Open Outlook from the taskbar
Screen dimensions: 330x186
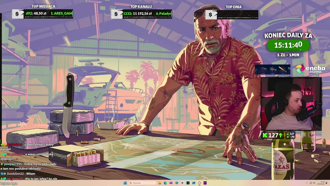pos(194,183)
